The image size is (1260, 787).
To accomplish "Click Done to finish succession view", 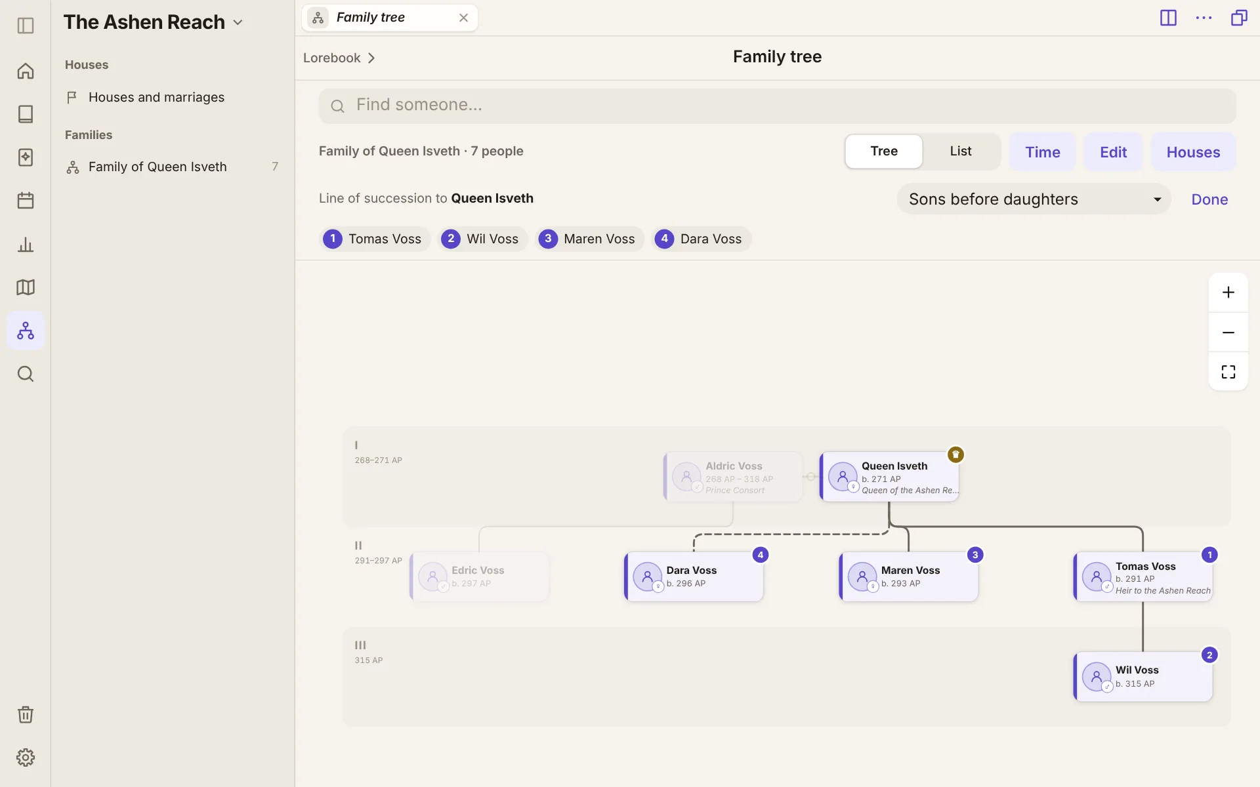I will coord(1209,199).
